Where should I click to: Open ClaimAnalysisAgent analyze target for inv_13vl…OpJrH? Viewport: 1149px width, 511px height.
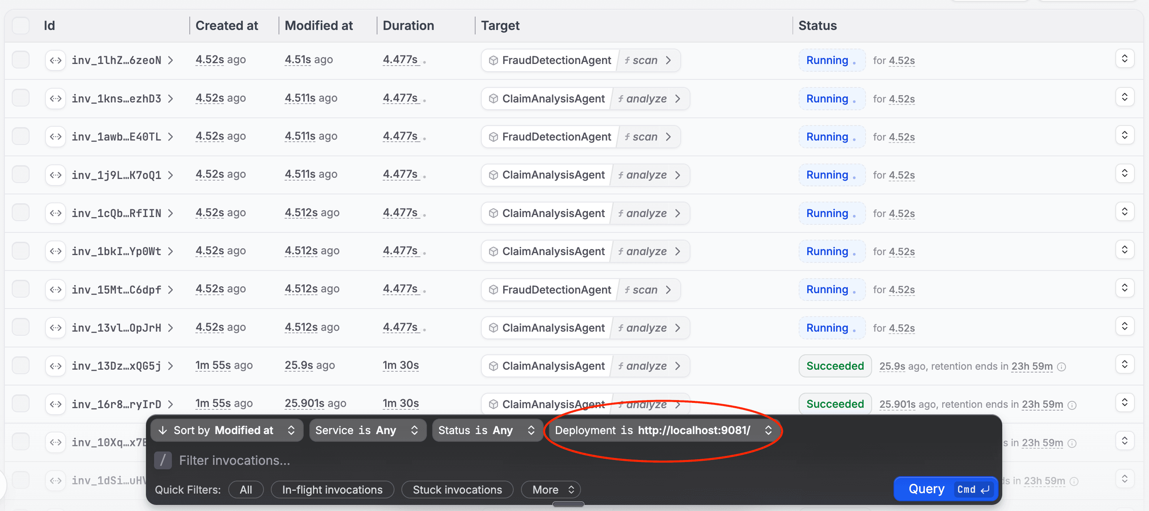point(585,328)
